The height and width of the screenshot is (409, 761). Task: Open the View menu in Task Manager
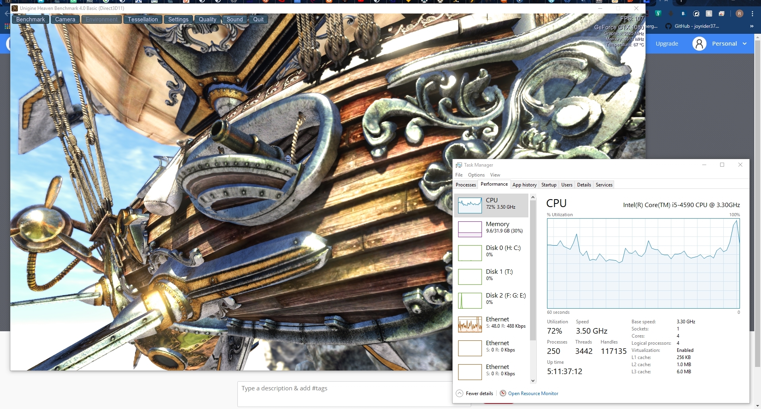(x=495, y=175)
